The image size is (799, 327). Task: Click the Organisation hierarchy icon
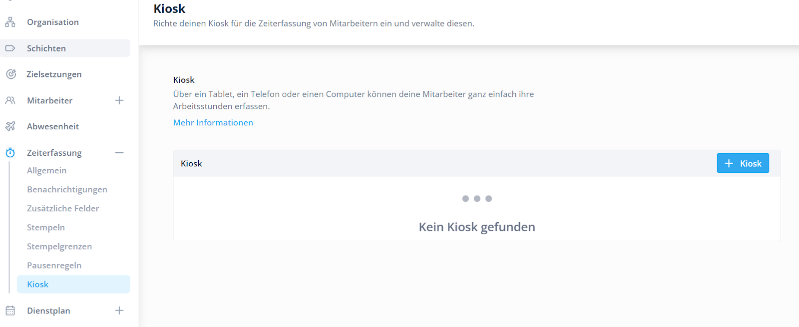pos(10,22)
